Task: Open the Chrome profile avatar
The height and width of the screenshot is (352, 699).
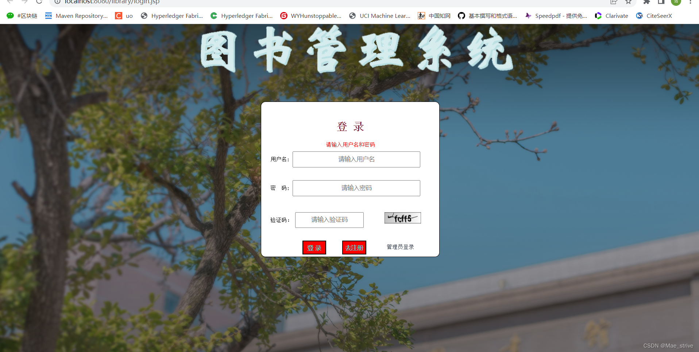Action: [676, 2]
